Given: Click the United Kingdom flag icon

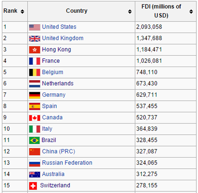Looking at the screenshot, I should click(x=35, y=38).
